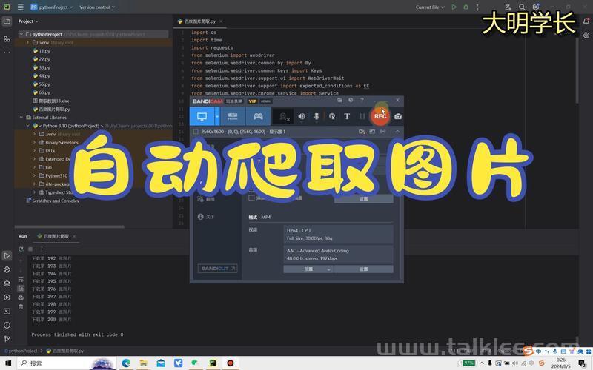Click the debug bug icon
Screen dimensions: 593x370
[466, 7]
